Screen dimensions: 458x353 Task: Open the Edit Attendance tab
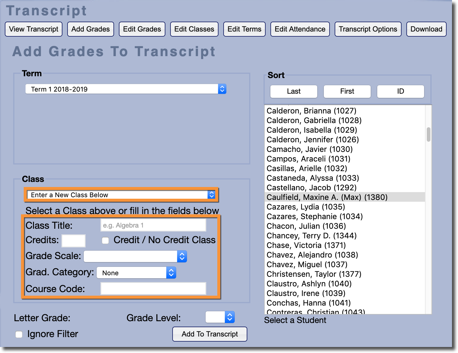(300, 29)
